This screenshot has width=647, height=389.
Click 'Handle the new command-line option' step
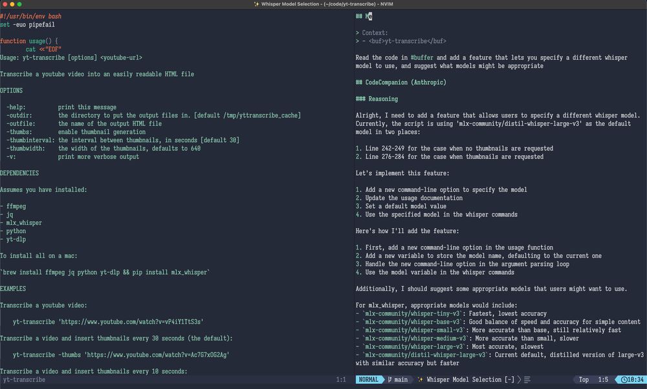462,264
